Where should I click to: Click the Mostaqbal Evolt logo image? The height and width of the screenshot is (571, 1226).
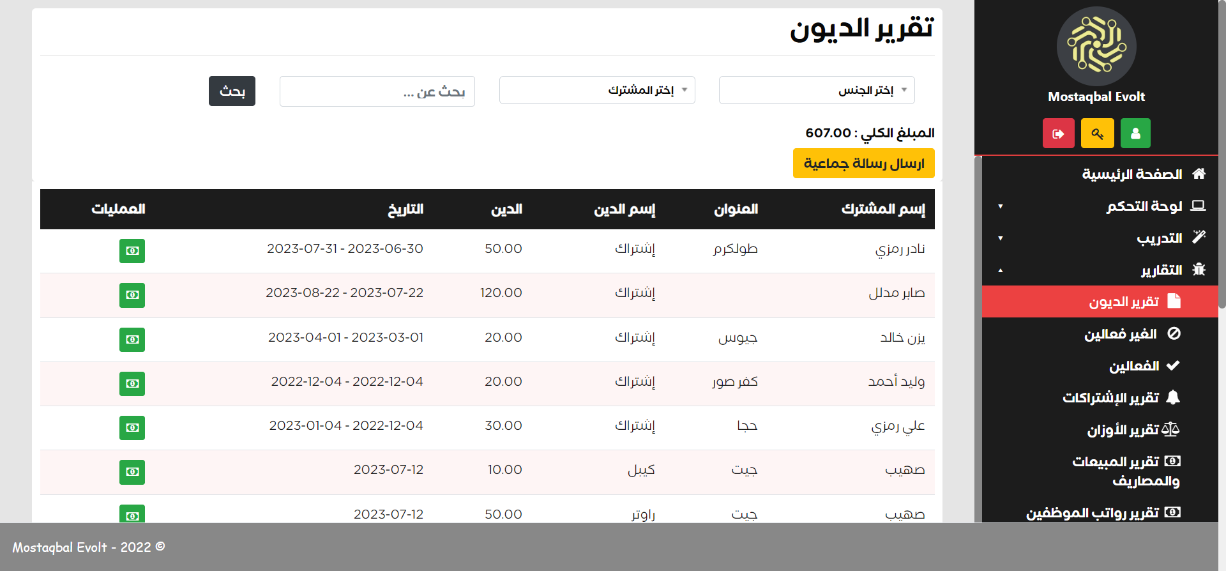1096,47
